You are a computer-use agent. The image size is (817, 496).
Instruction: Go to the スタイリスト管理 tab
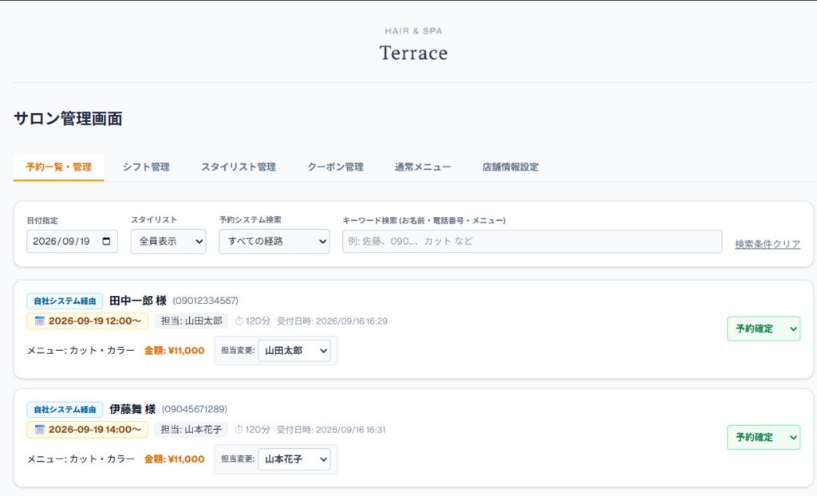(239, 167)
